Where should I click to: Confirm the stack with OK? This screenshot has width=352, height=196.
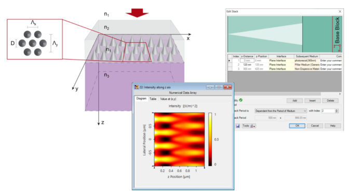(x=297, y=126)
